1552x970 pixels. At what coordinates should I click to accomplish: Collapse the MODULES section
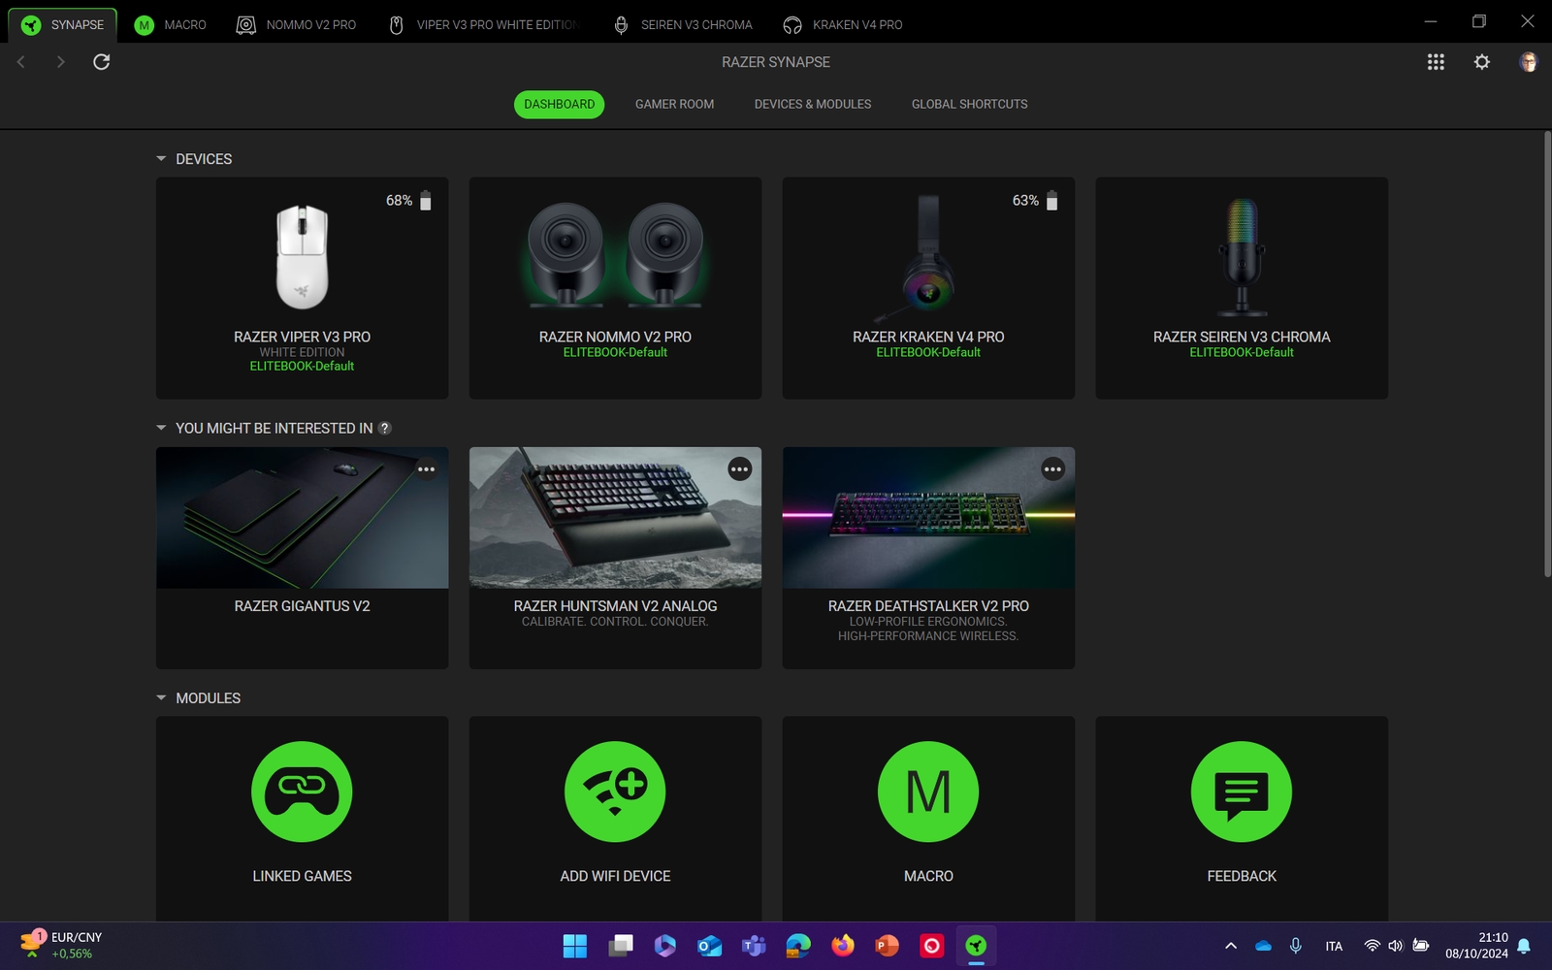pos(161,697)
